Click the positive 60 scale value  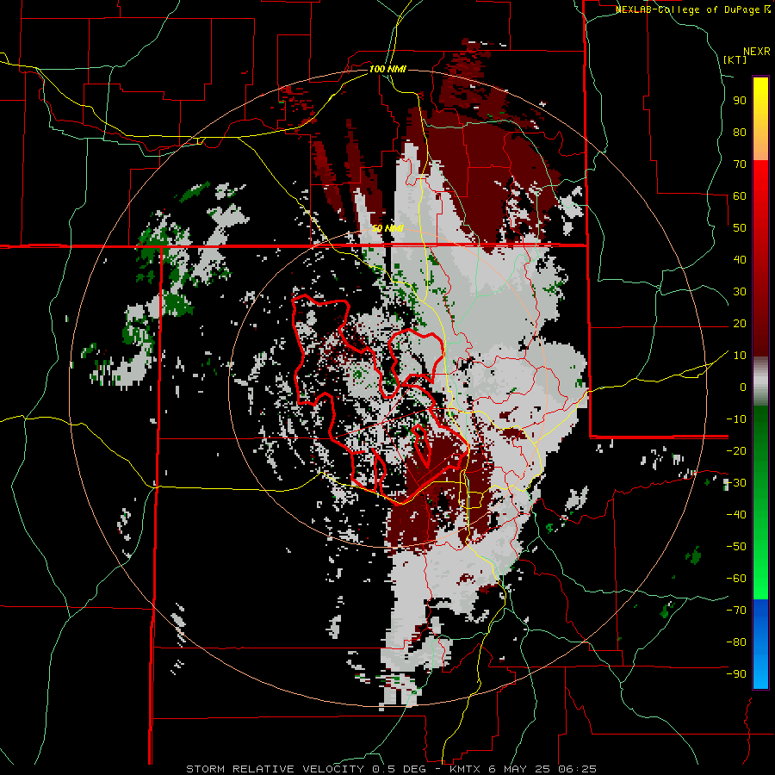tap(740, 195)
